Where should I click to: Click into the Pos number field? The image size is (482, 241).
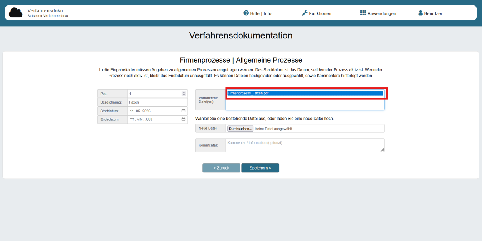tap(157, 94)
